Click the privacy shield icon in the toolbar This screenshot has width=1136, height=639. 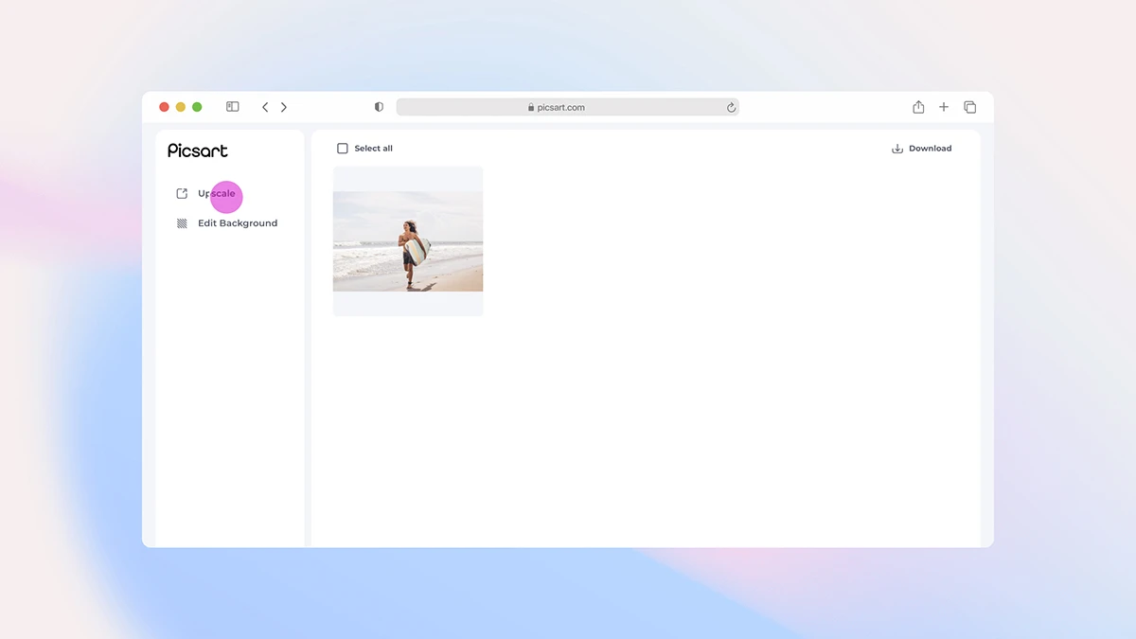tap(379, 107)
